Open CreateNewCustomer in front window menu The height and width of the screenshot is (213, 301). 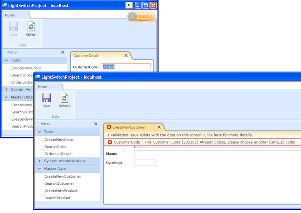coord(63,176)
